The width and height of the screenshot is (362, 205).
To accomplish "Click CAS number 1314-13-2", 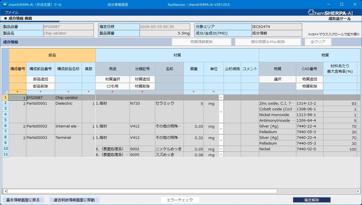I will pyautogui.click(x=310, y=103).
